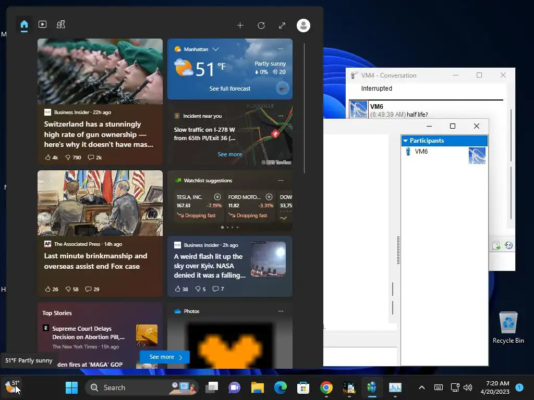The height and width of the screenshot is (400, 534).
Task: Open Microsoft Store from the taskbar
Action: coord(303,387)
